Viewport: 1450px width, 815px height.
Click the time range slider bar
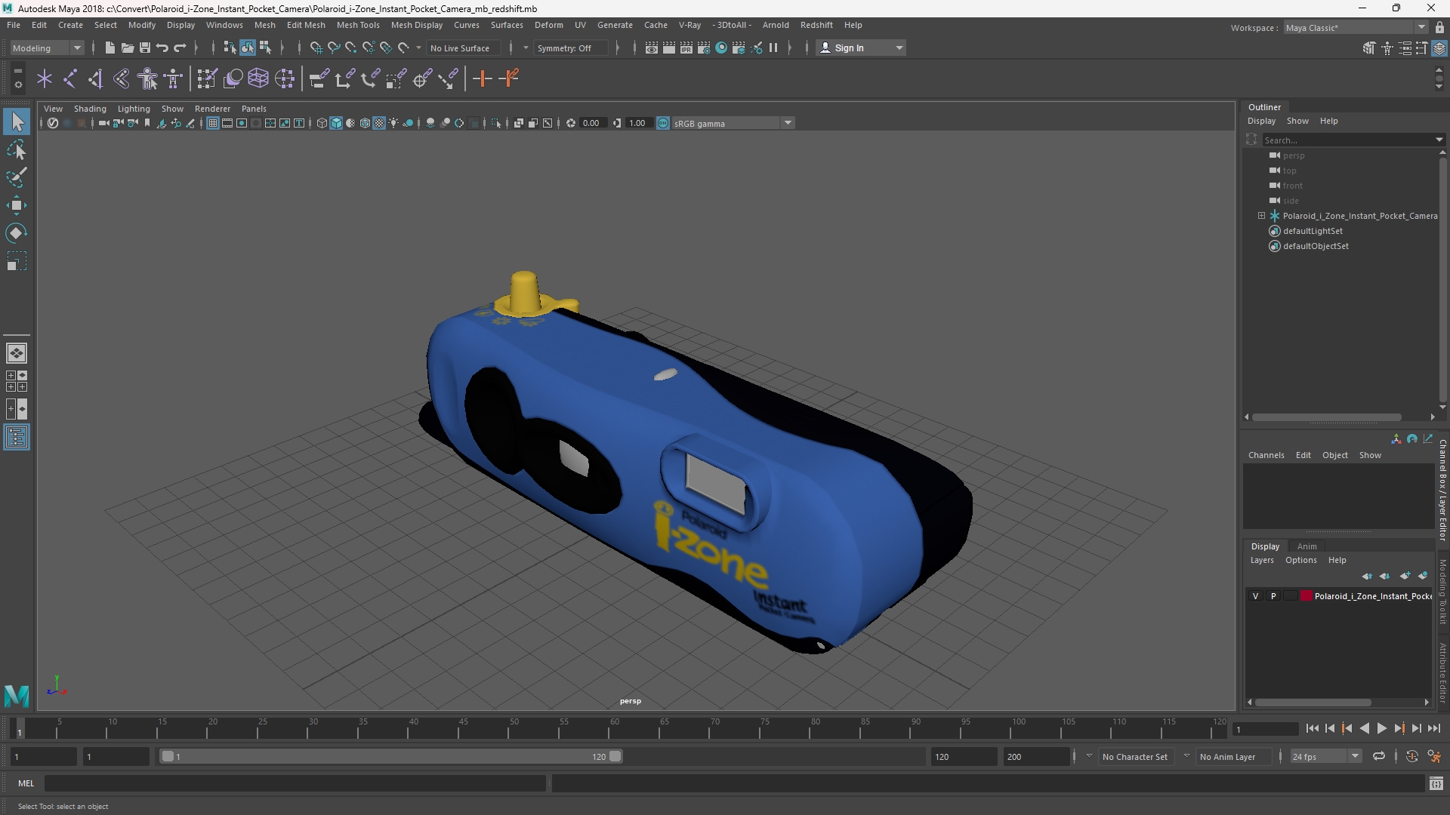(390, 756)
